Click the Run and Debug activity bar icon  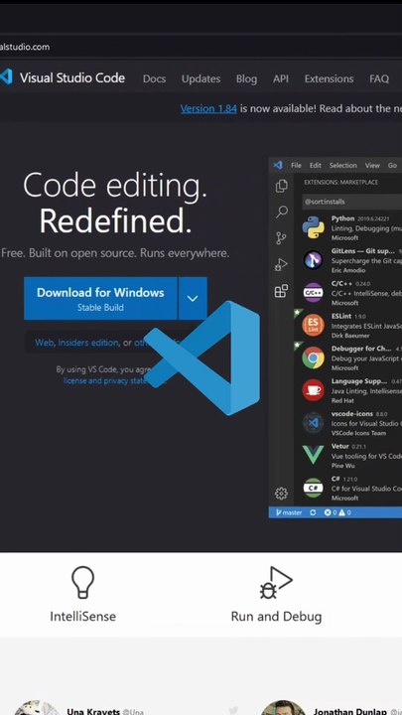(x=281, y=264)
